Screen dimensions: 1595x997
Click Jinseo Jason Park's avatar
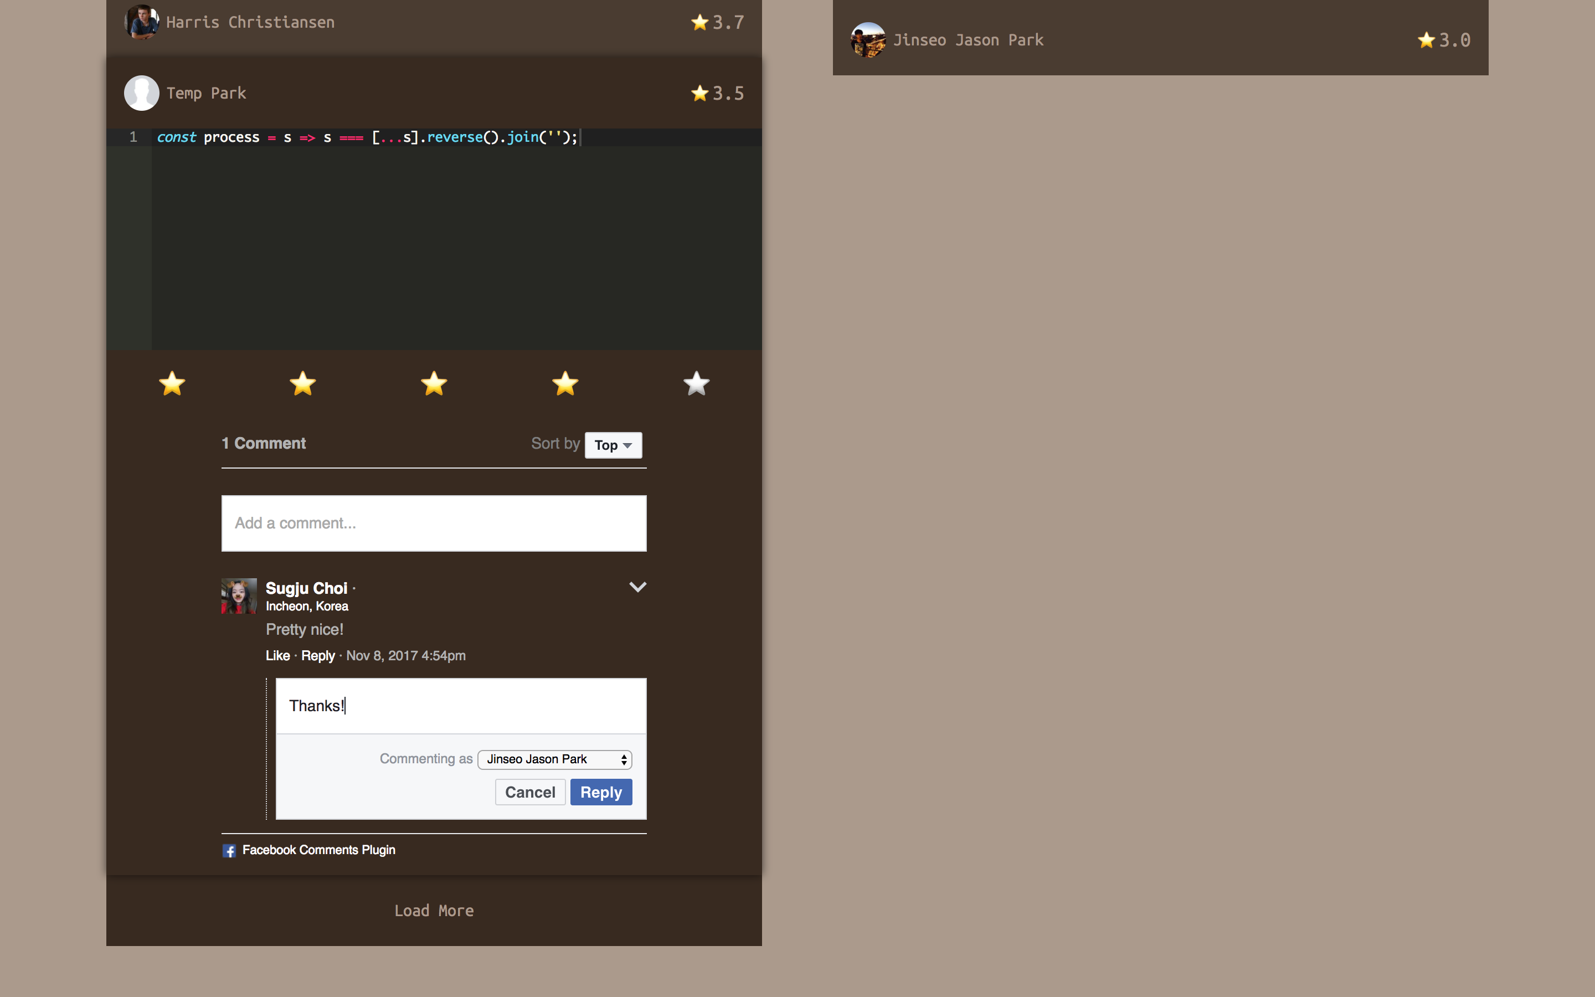[868, 39]
